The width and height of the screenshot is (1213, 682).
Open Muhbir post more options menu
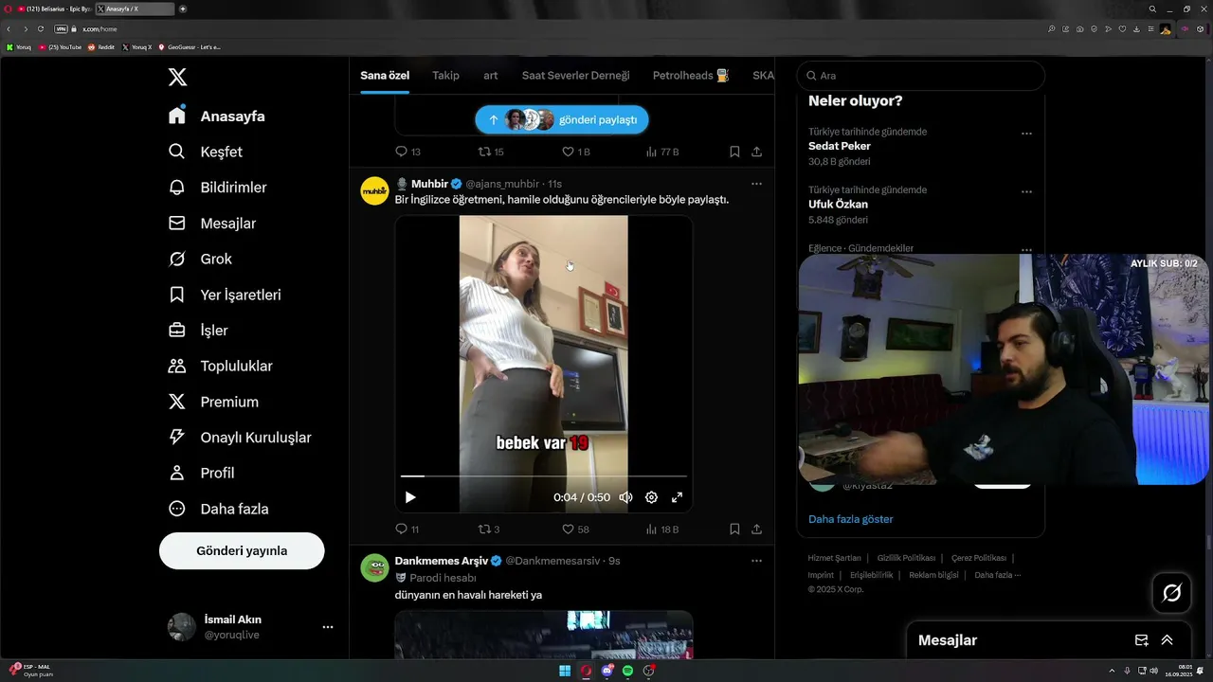tap(756, 184)
